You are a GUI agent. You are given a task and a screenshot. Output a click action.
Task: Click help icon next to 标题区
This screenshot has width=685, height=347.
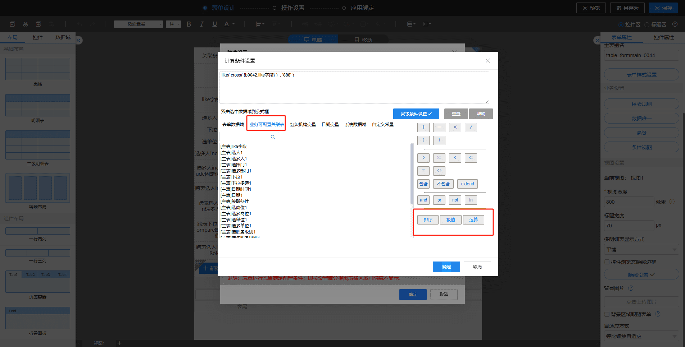675,24
